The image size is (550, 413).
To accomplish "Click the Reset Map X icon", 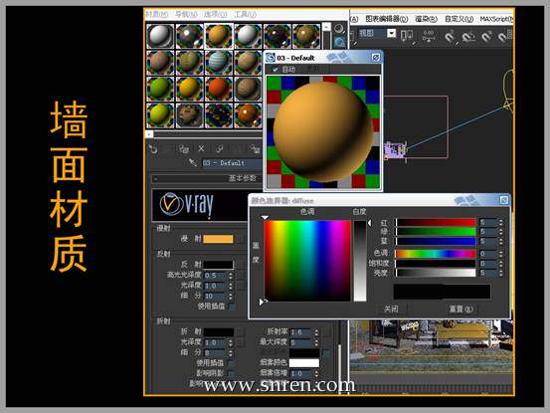I will tap(201, 149).
